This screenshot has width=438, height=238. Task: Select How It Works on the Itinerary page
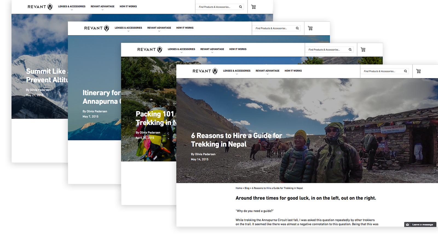185,28
